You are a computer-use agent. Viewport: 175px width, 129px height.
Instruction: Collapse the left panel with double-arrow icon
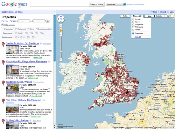[x=54, y=12]
